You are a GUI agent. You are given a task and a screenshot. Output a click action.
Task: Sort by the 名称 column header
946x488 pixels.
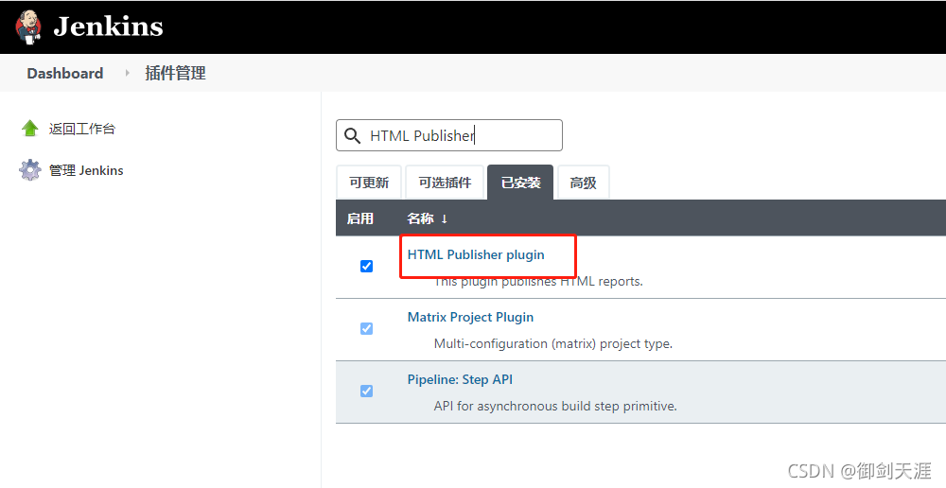428,218
